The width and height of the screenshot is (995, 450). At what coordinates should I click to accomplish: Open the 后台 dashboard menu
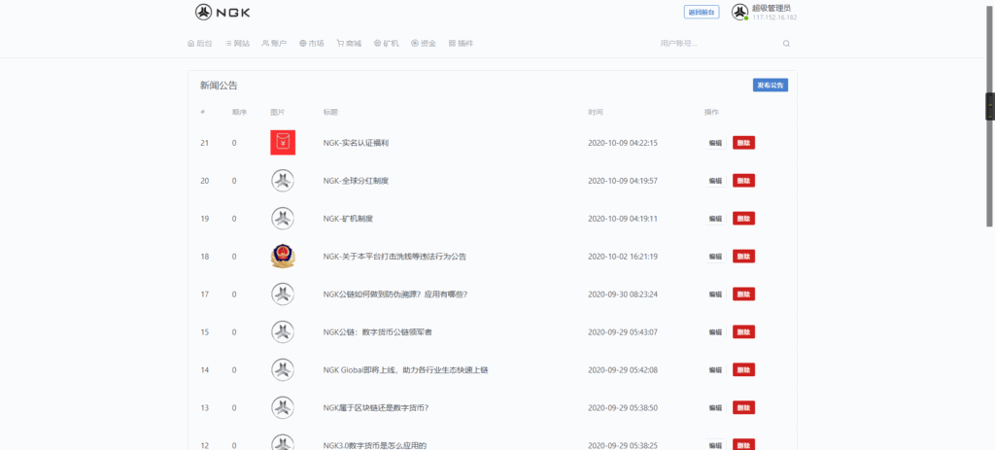click(200, 44)
